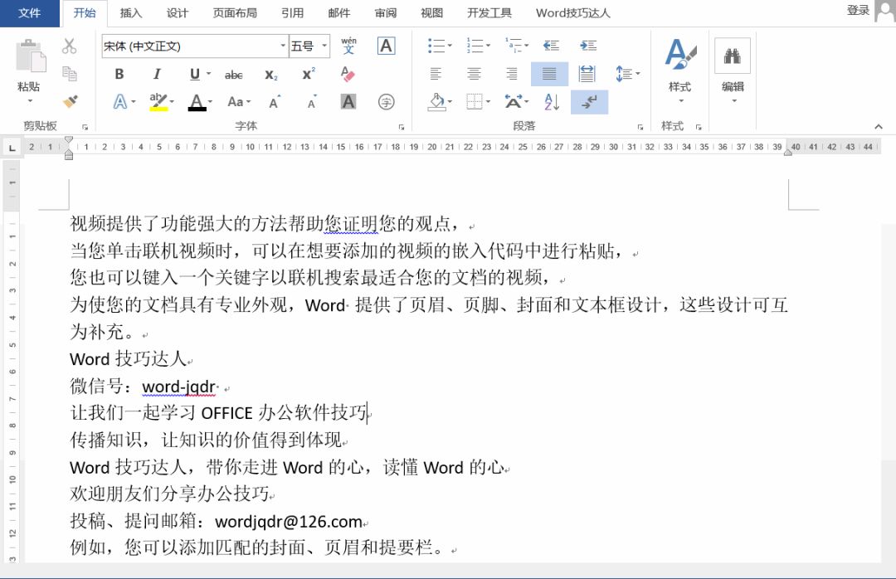The width and height of the screenshot is (896, 579).
Task: Clear all formatting eraser icon
Action: 348,75
